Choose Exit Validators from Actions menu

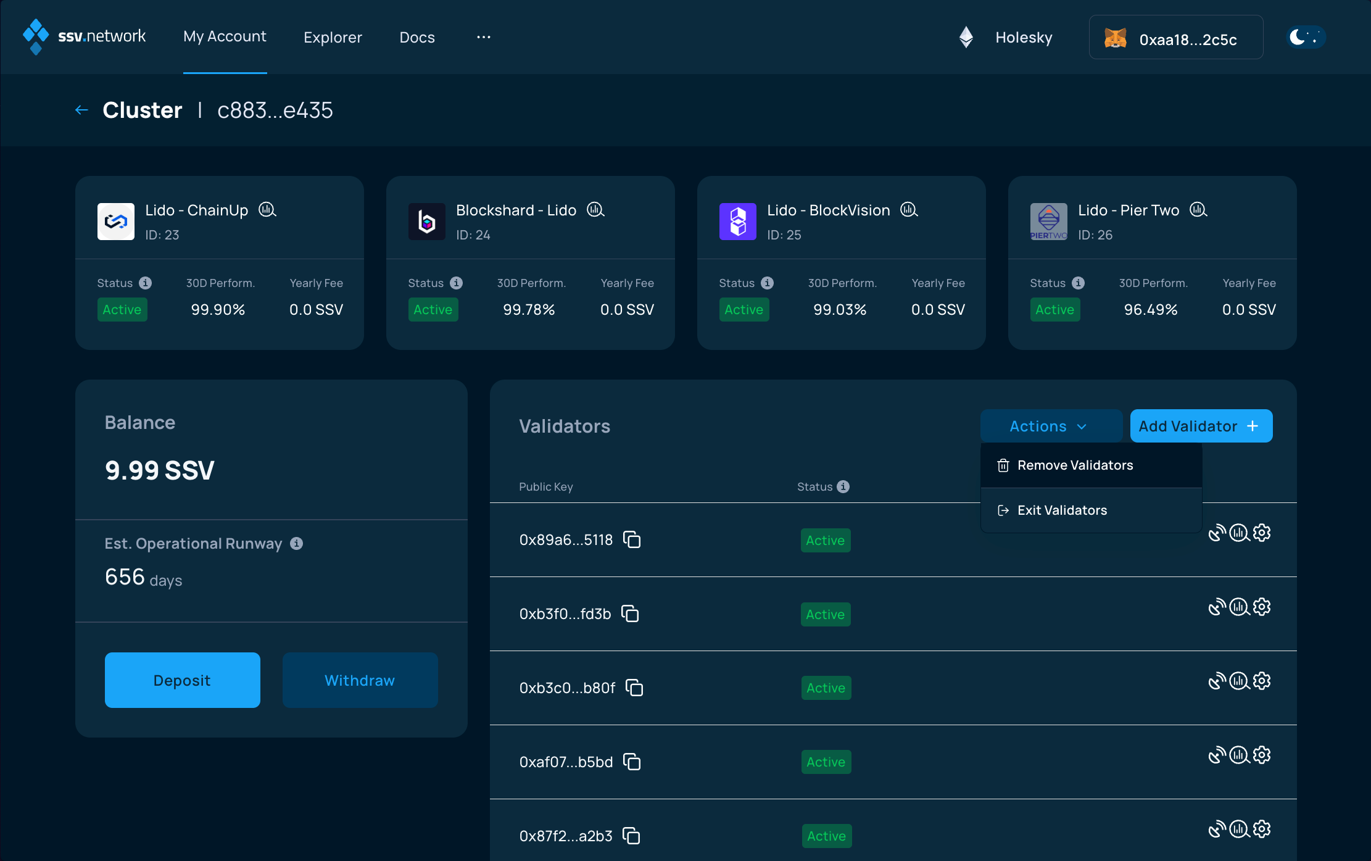tap(1091, 510)
